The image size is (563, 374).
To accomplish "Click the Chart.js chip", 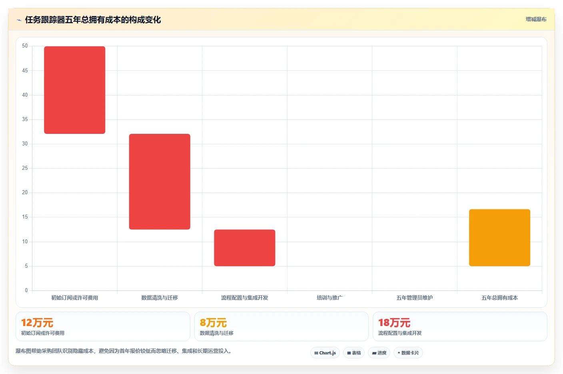I will [325, 353].
